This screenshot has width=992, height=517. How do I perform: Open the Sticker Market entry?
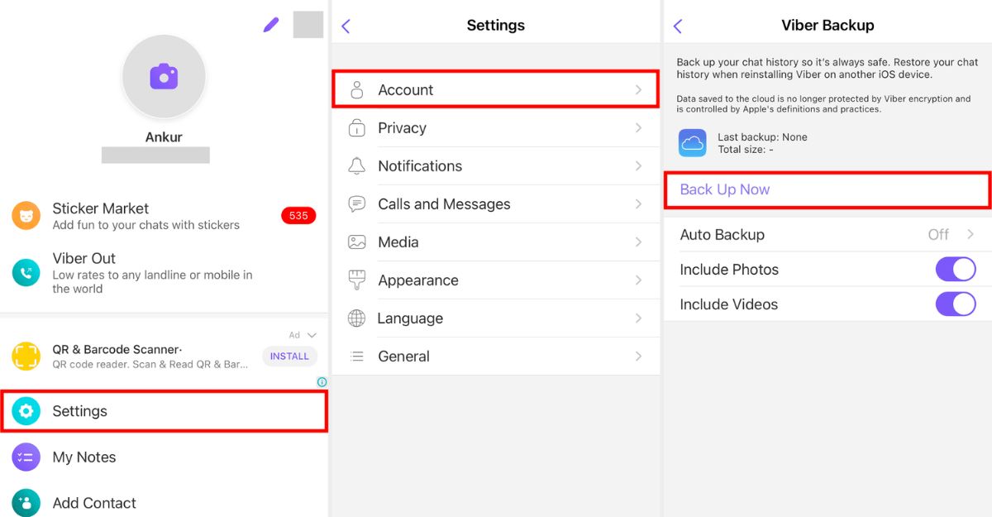tap(164, 216)
